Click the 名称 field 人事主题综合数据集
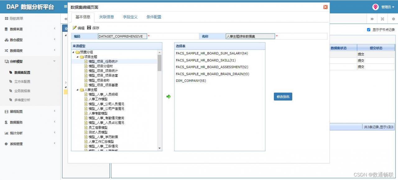 click(x=250, y=36)
